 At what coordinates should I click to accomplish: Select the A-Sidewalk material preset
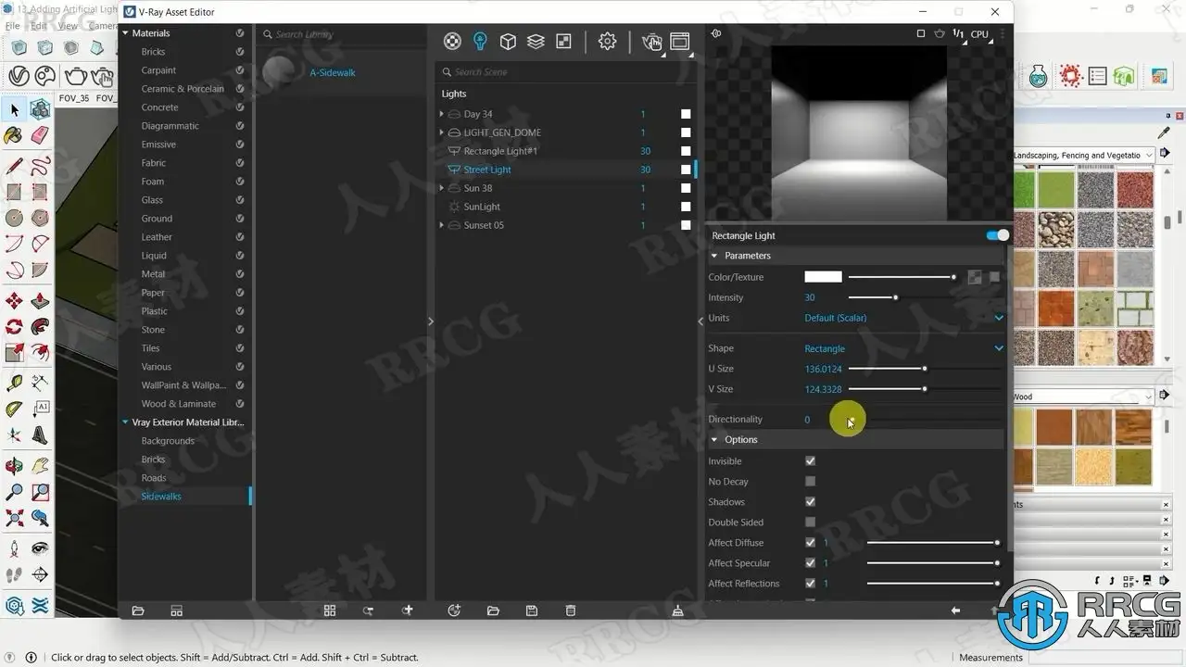pyautogui.click(x=333, y=72)
